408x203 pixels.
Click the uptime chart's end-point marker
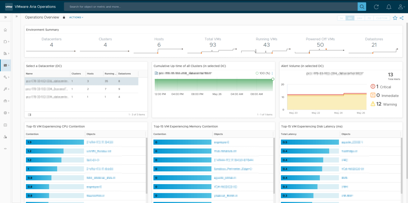273,79
